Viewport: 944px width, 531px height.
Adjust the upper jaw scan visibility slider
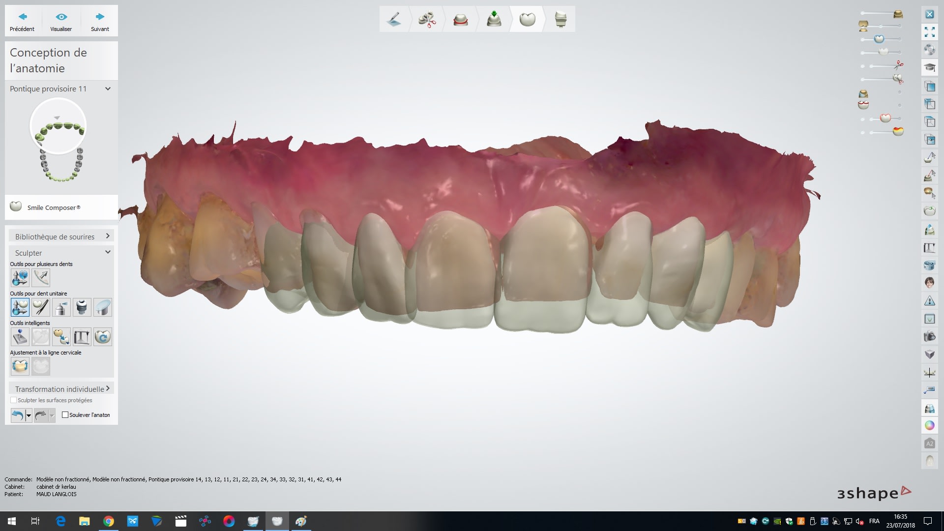click(898, 14)
